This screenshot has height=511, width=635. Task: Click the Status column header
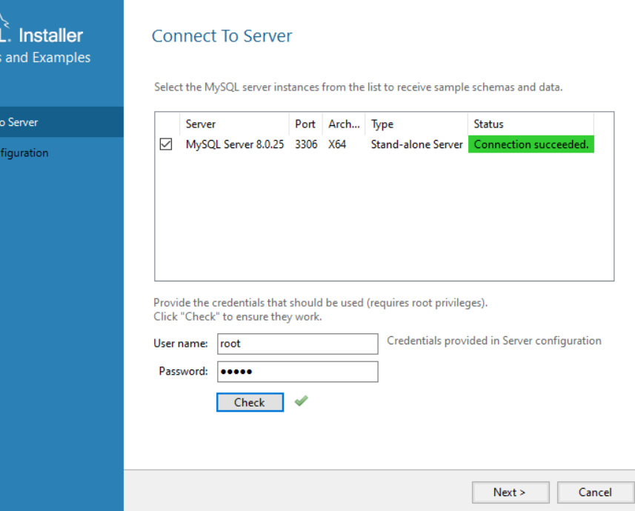[531, 124]
